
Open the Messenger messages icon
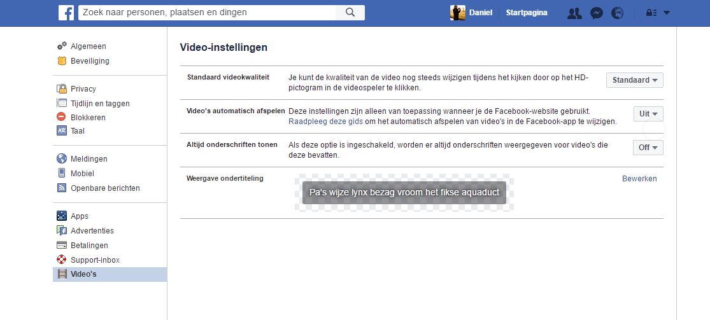pos(597,13)
